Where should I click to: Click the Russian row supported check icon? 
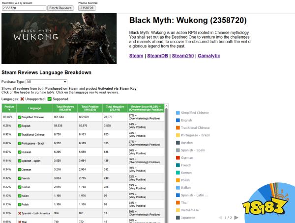click(20, 152)
